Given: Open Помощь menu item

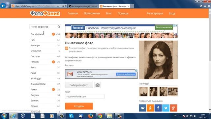Looking at the screenshot, I should coord(123,13).
